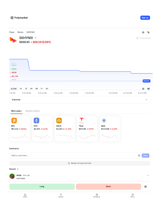Open the Stocks breadcrumb link
Viewport: 160px width, 207px height.
click(20, 32)
